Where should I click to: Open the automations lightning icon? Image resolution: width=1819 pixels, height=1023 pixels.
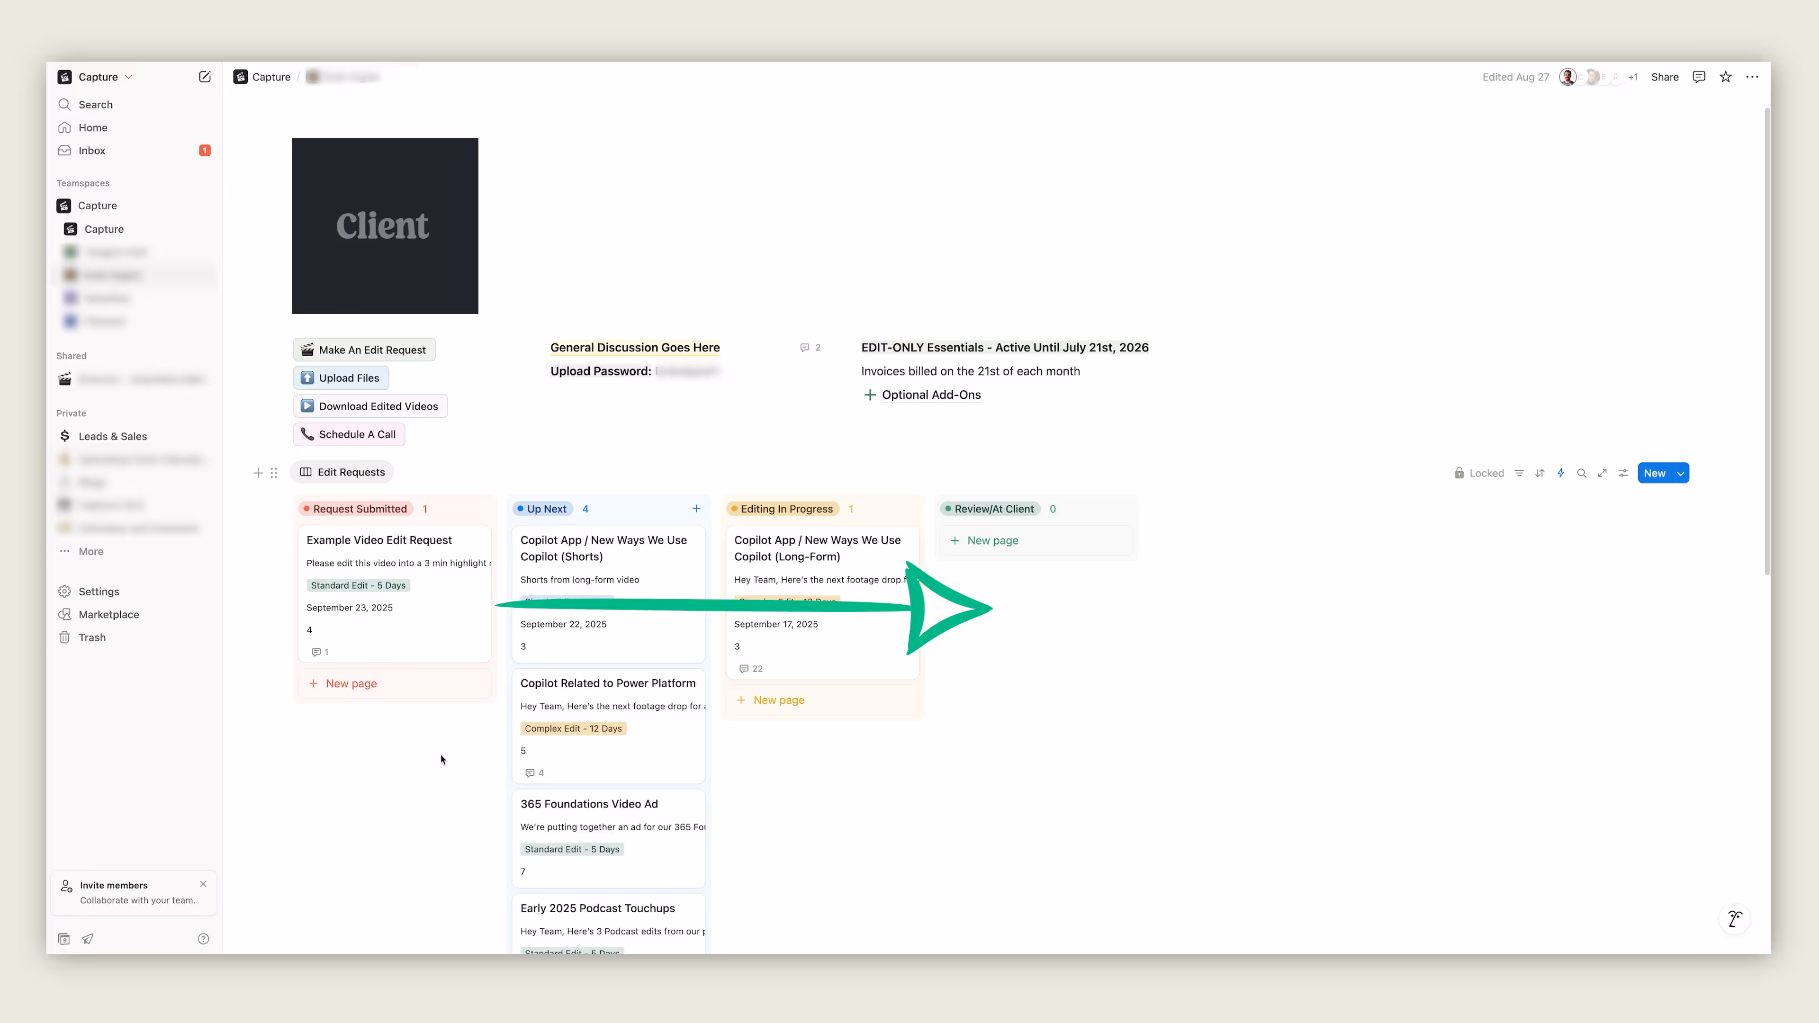pos(1560,473)
